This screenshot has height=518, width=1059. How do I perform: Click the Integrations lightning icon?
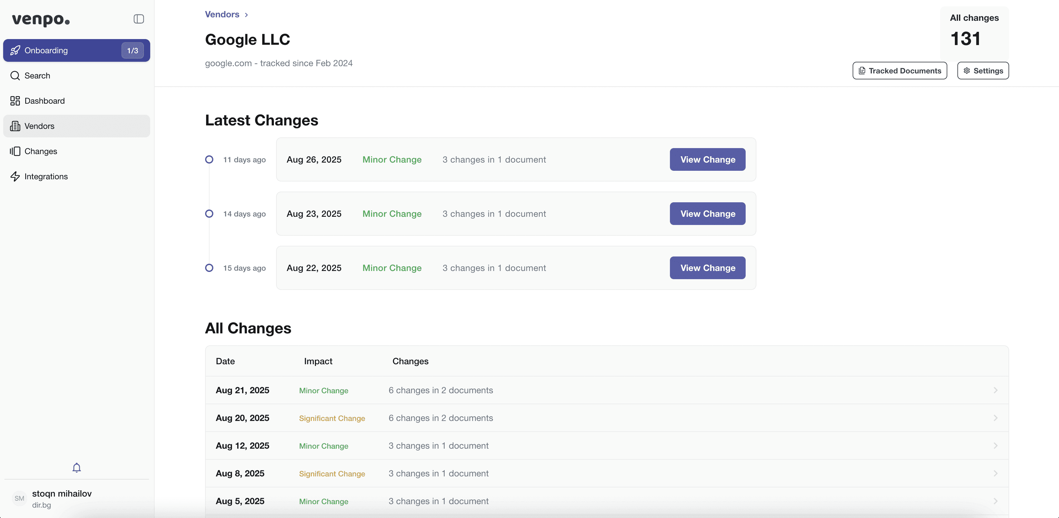15,176
